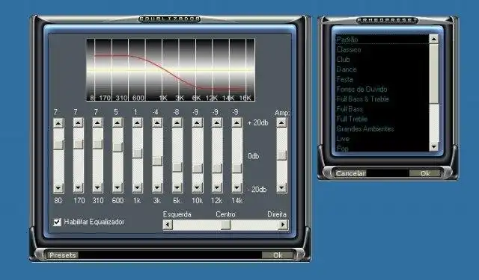Click the preset list scrollbar up arrow
The image size is (479, 280).
click(x=434, y=39)
